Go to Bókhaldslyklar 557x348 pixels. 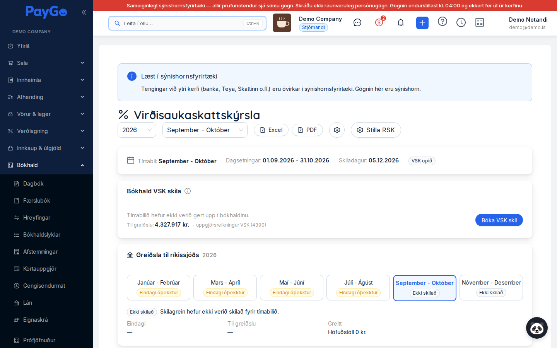point(46,235)
